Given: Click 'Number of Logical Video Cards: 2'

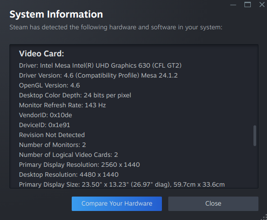Looking at the screenshot, I should pyautogui.click(x=69, y=155).
